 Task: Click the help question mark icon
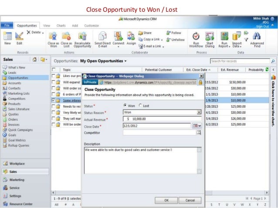(x=272, y=19)
